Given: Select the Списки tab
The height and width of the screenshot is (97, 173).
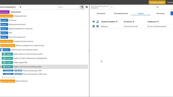Looking at the screenshot, I should coord(141,13).
